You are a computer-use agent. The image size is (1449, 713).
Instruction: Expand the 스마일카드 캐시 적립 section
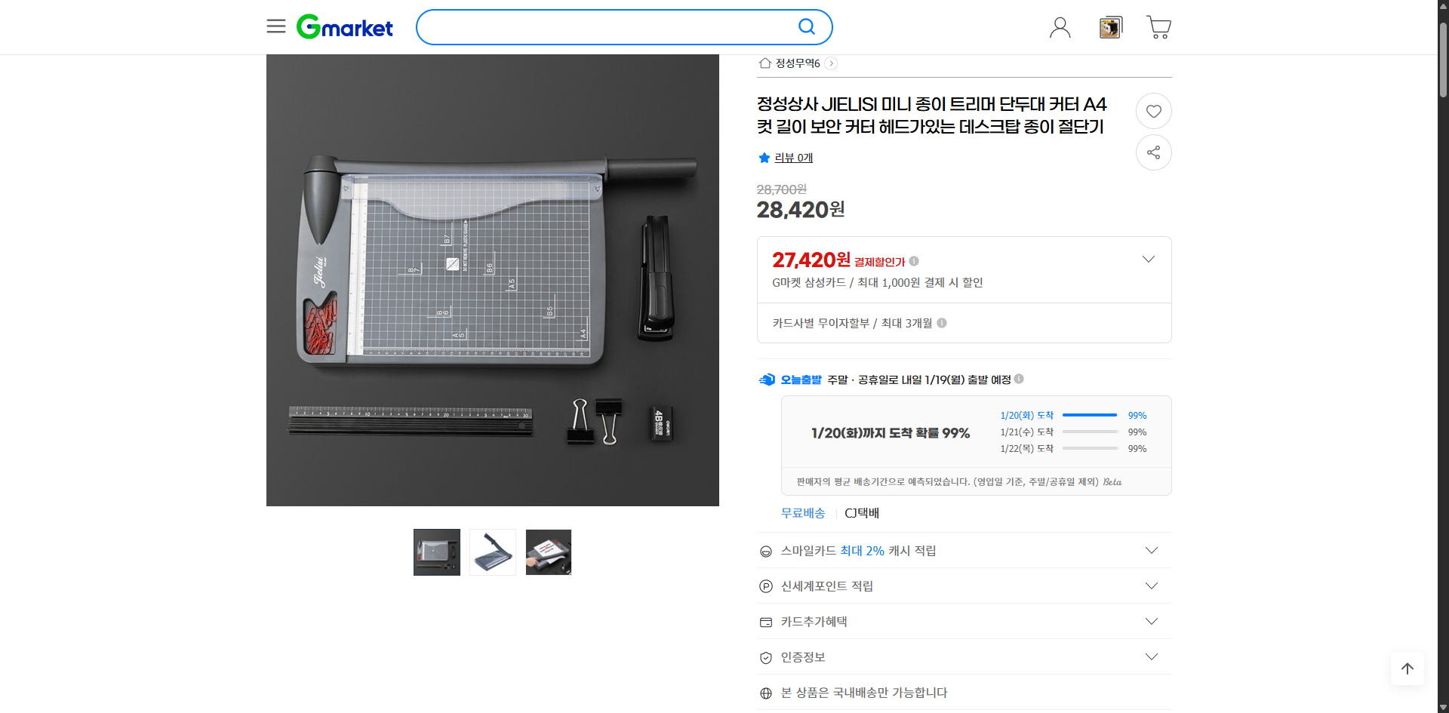(1151, 550)
